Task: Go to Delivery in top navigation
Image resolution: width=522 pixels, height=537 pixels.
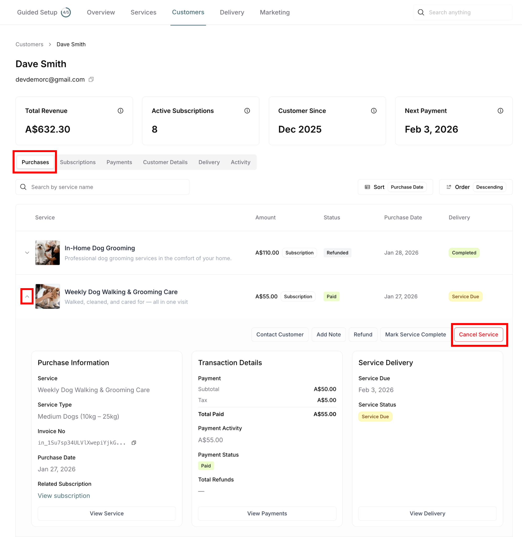Action: point(232,12)
